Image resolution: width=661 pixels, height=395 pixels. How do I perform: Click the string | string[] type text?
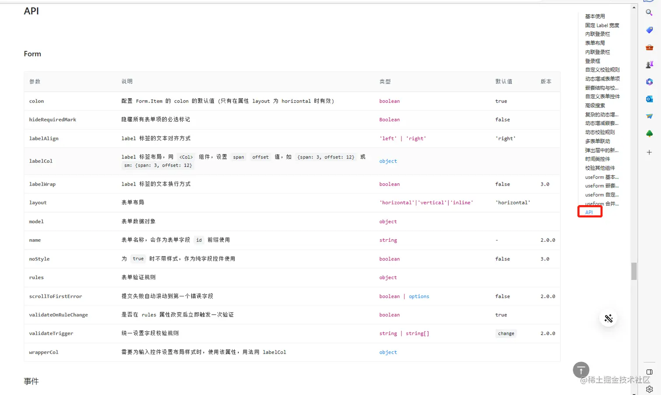click(x=404, y=333)
